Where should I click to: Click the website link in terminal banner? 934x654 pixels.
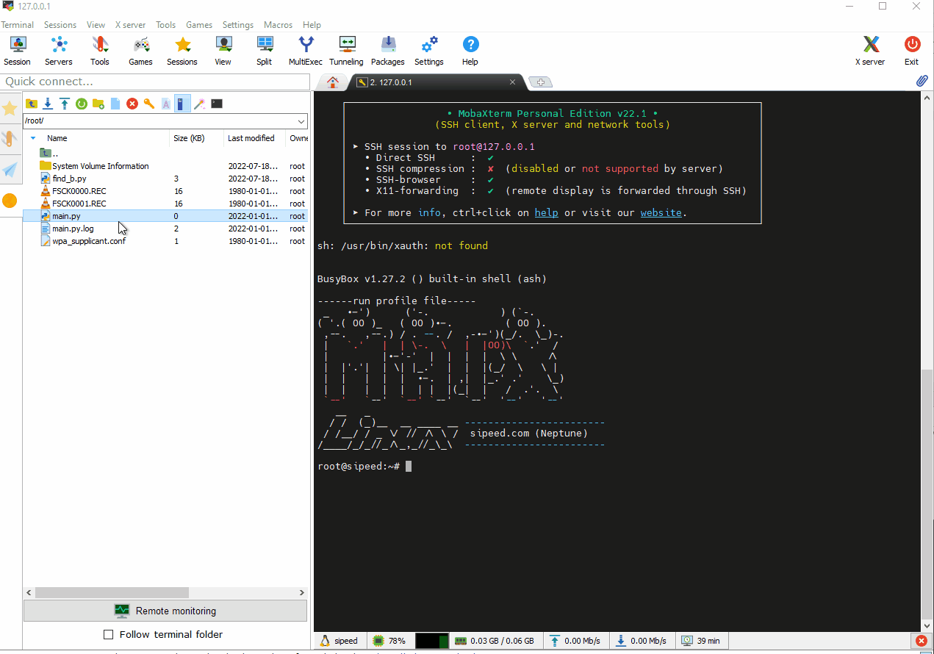pos(661,213)
